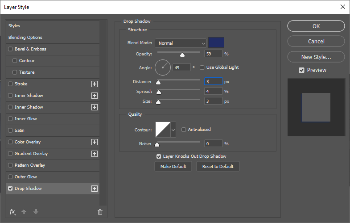
Task: Click the move effect up arrow
Action: tap(24, 212)
